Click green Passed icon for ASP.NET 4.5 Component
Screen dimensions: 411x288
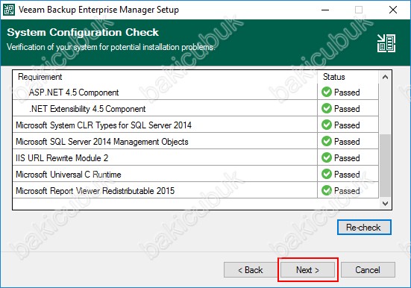tap(327, 92)
